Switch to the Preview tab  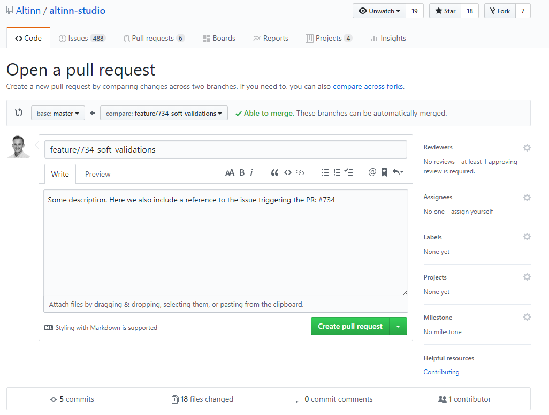[98, 175]
